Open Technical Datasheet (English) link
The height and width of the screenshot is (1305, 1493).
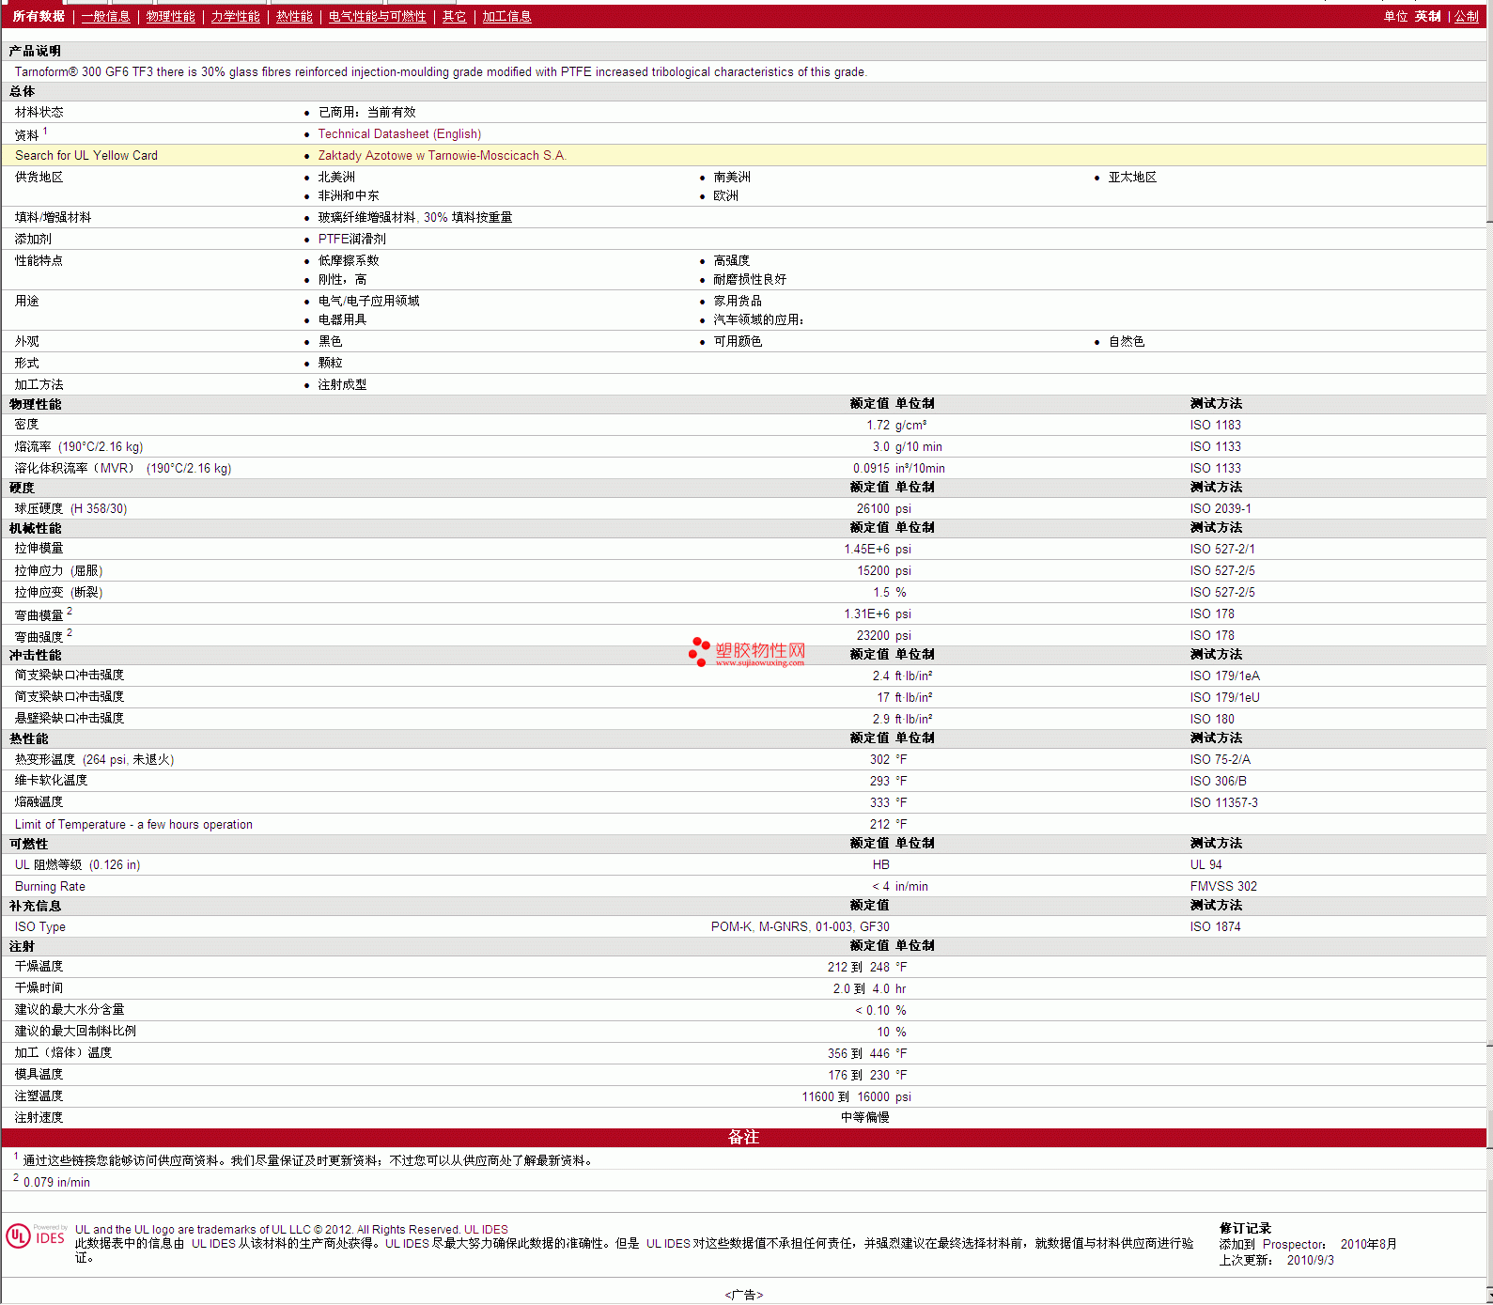pyautogui.click(x=399, y=134)
